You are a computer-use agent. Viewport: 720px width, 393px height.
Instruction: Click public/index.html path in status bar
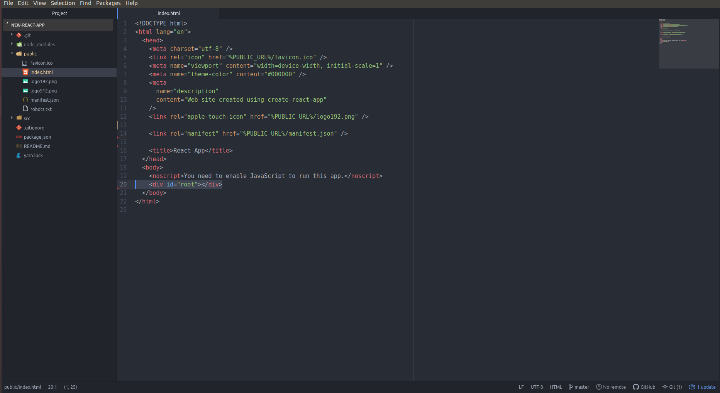click(x=23, y=387)
